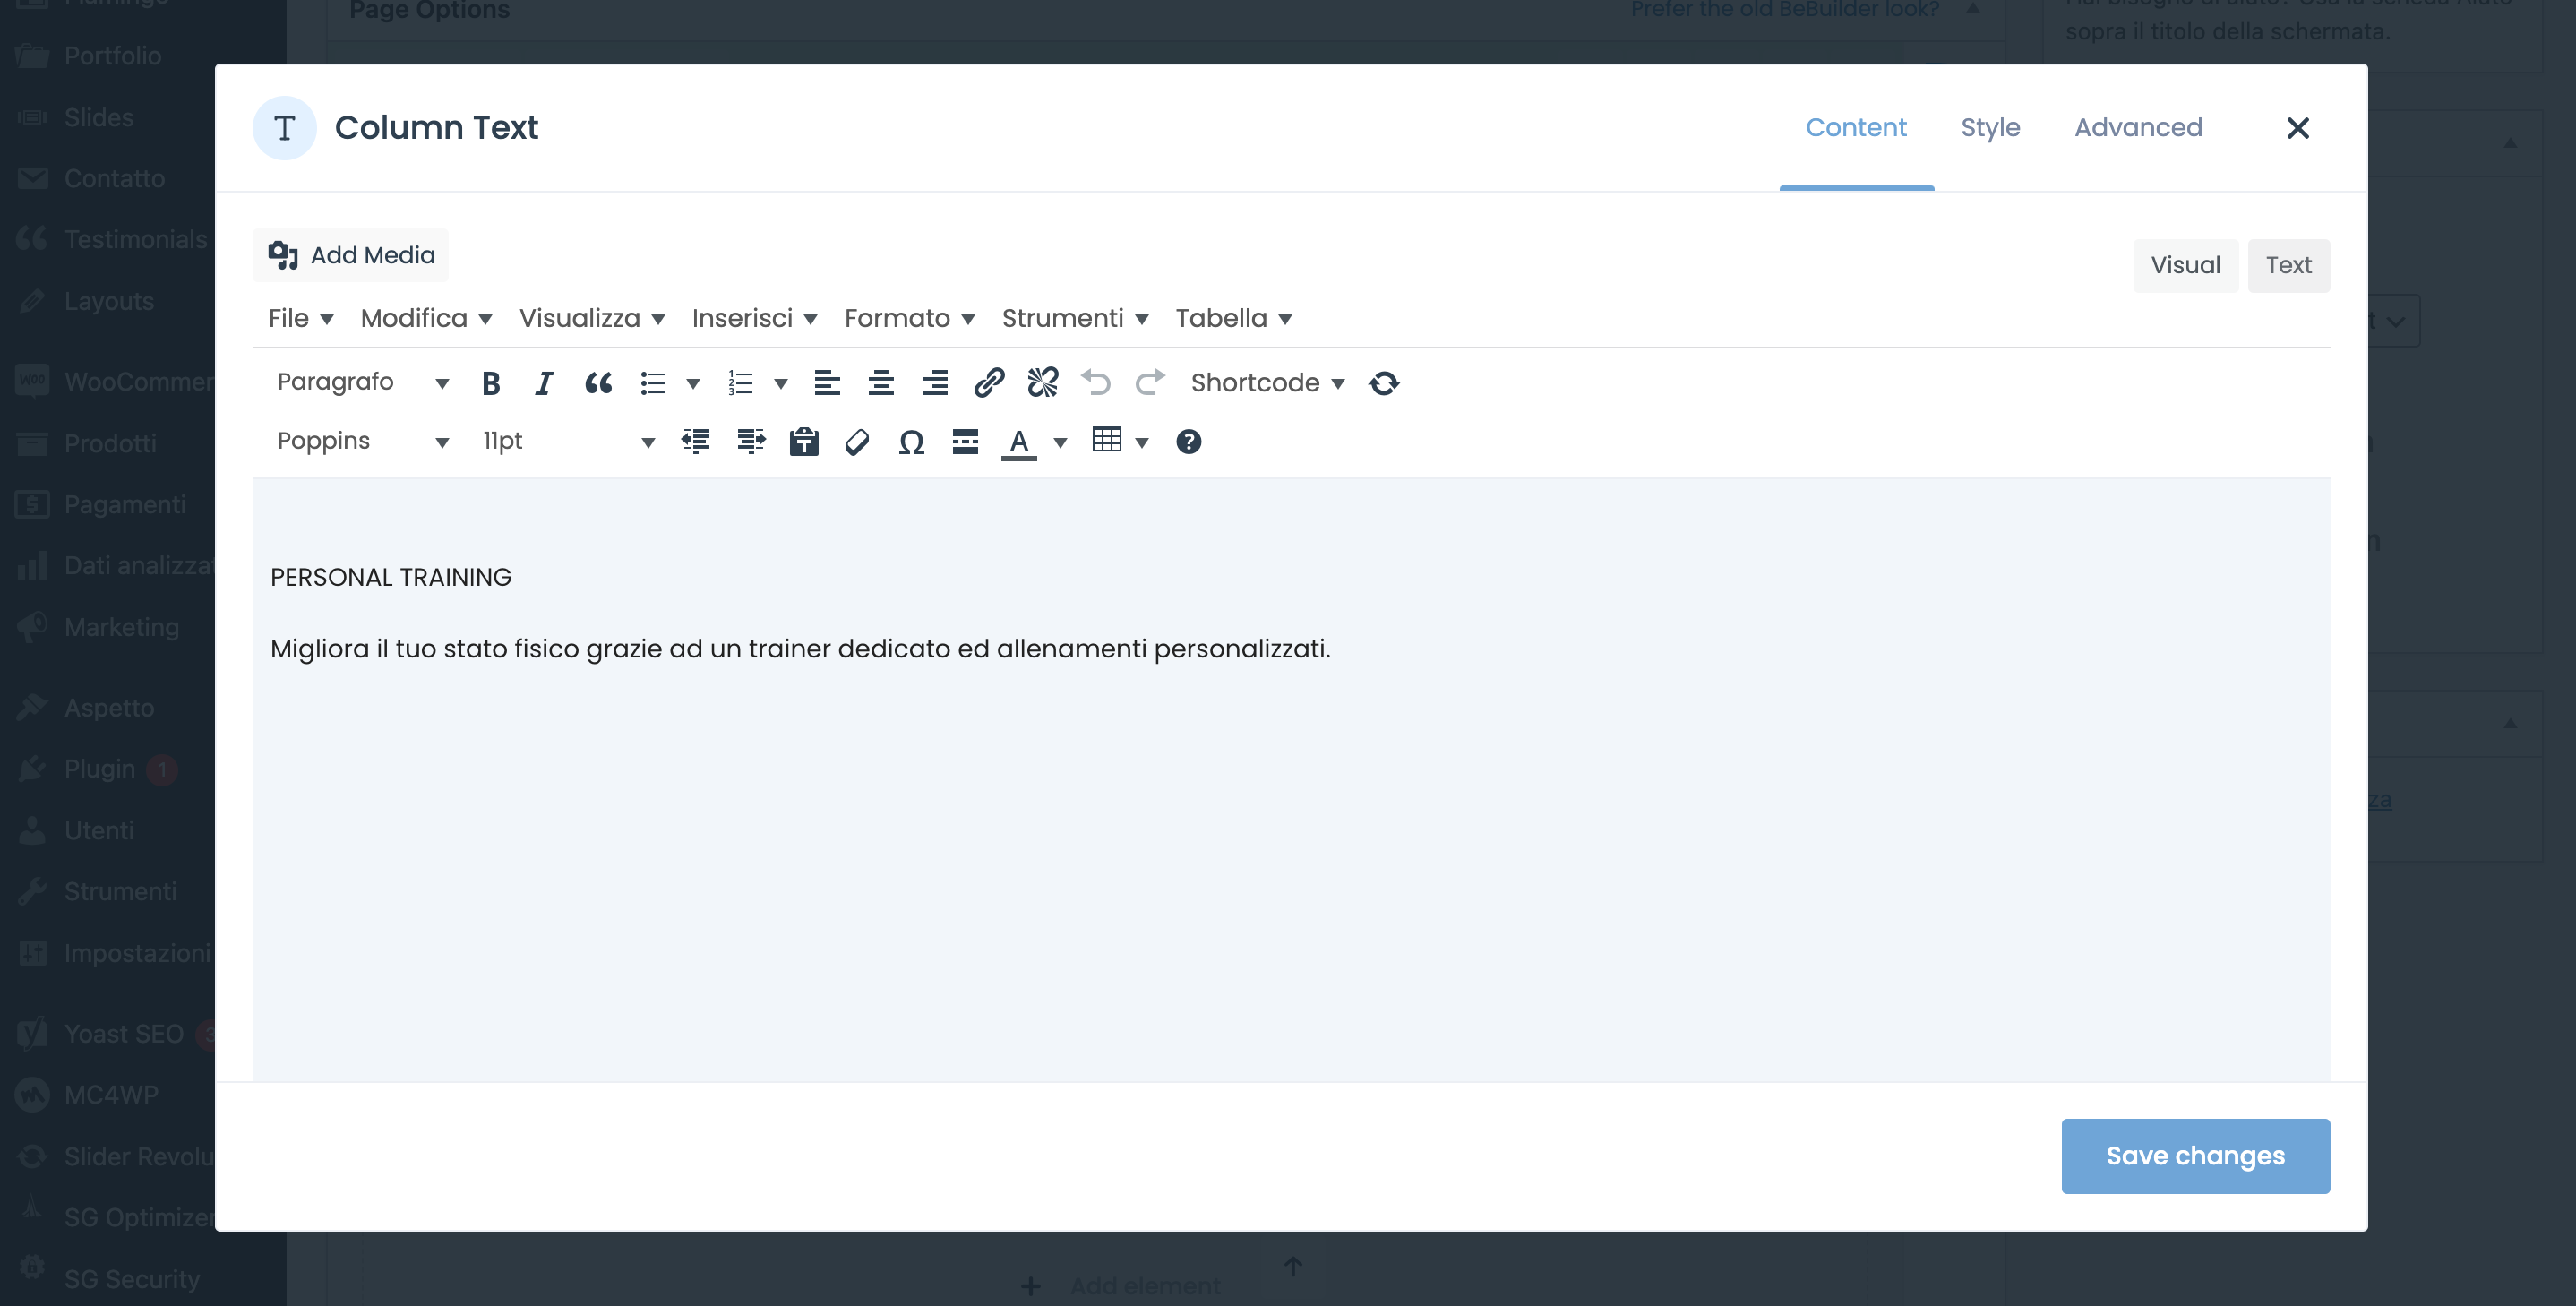Click the Add Media button
Screen dimensions: 2576x1306
[x=351, y=255]
